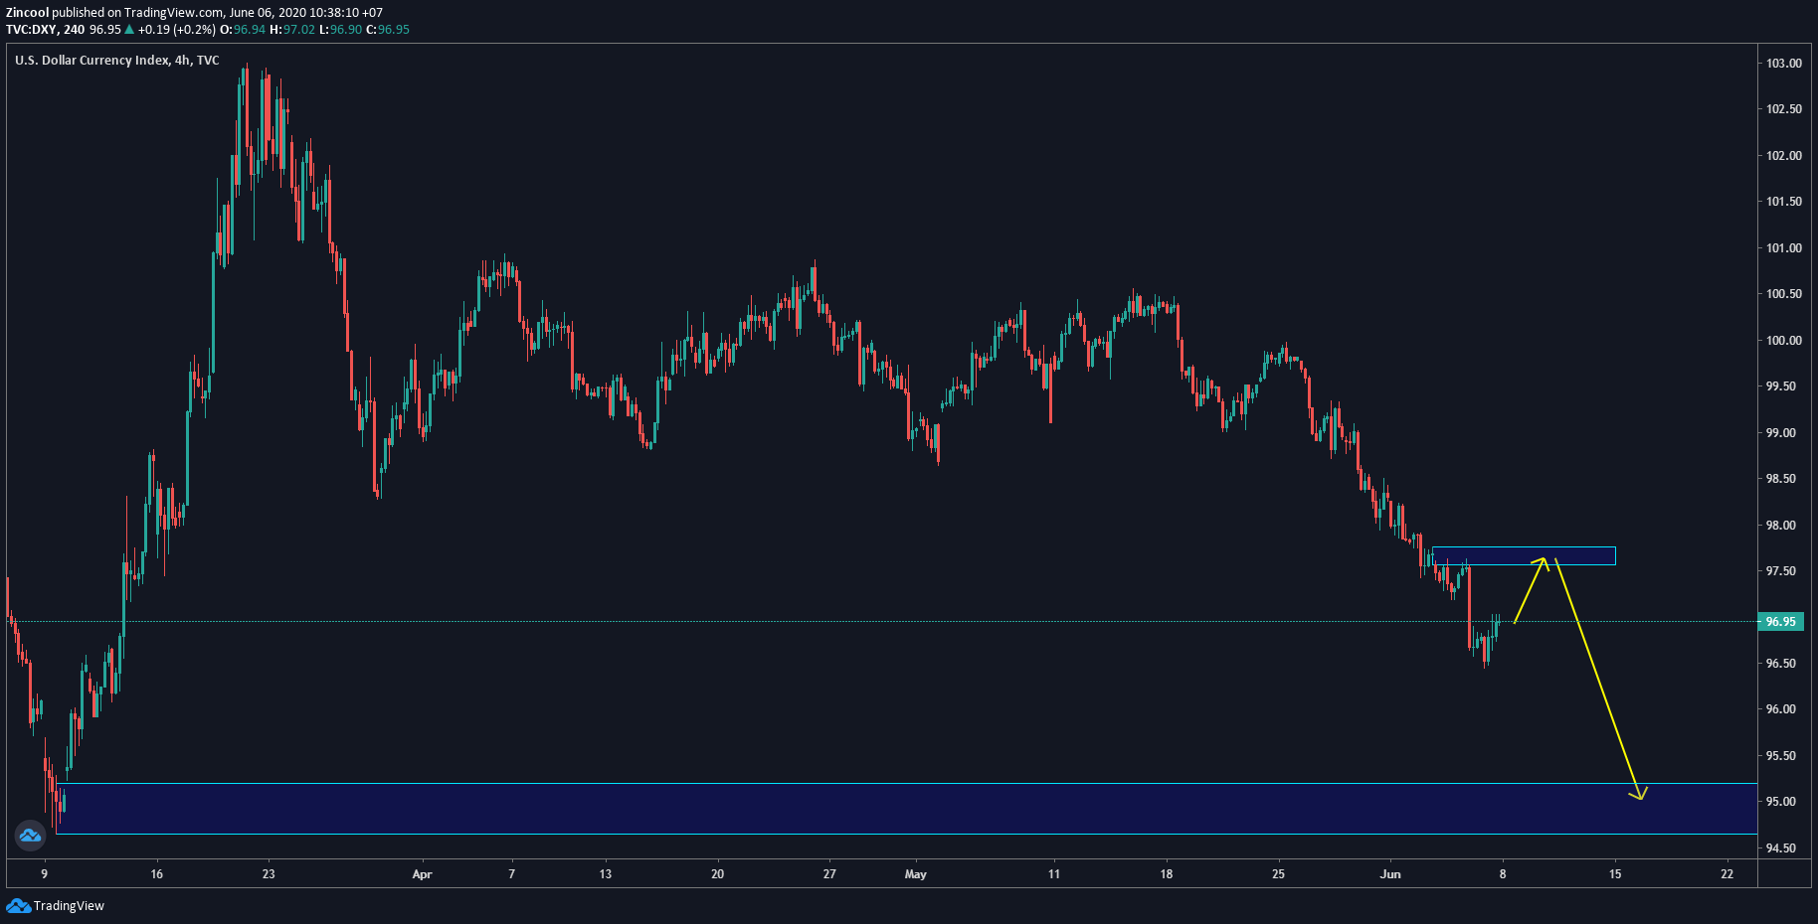Click the '23' date label on time axis
This screenshot has height=924, width=1818.
[269, 874]
